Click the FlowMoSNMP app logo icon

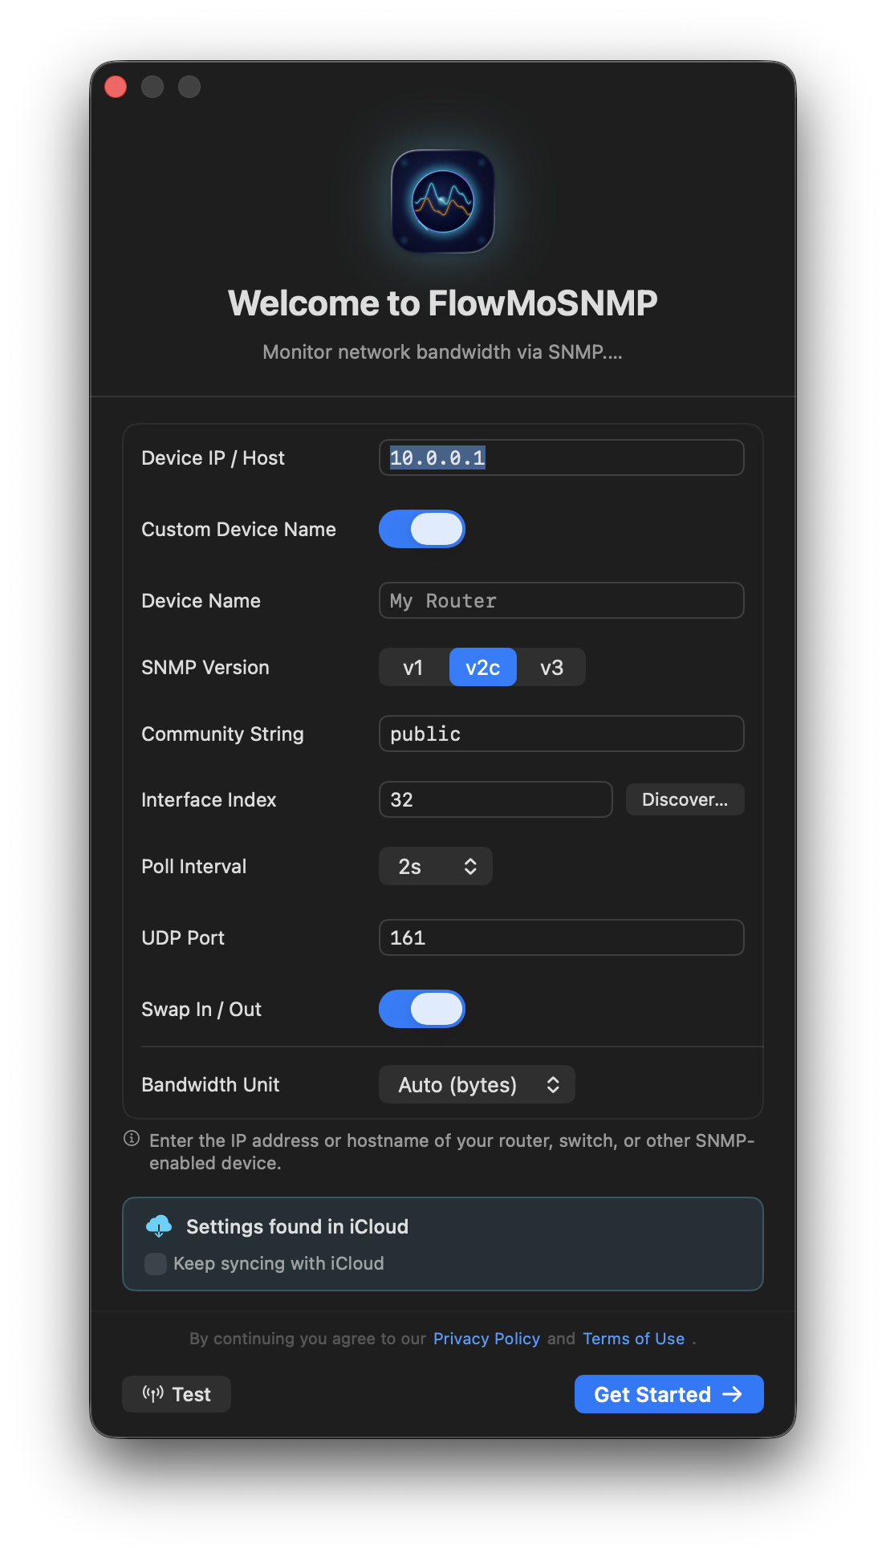tap(443, 201)
